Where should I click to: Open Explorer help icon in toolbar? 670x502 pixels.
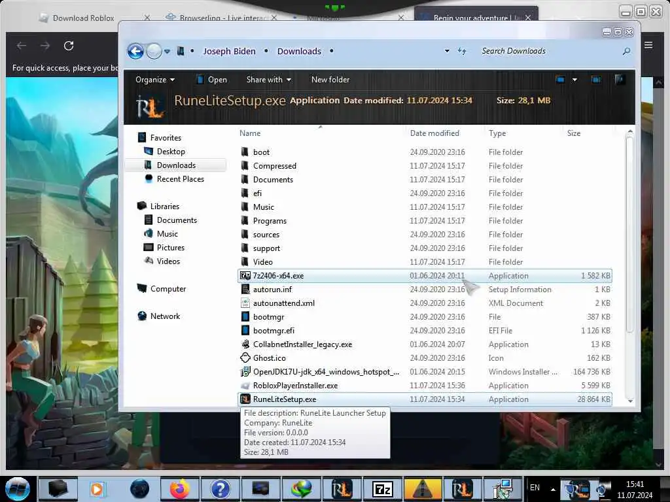[x=620, y=79]
